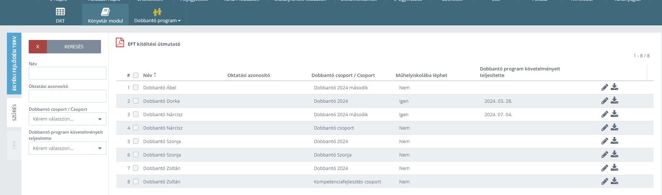Switch to the Tipp side tab
Viewport: 662px width, 195px height.
14,145
